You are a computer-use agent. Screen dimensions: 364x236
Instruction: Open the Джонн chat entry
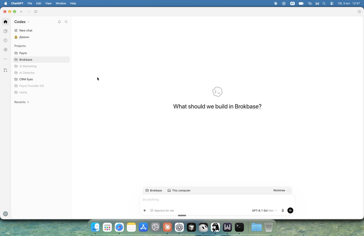pos(41,37)
